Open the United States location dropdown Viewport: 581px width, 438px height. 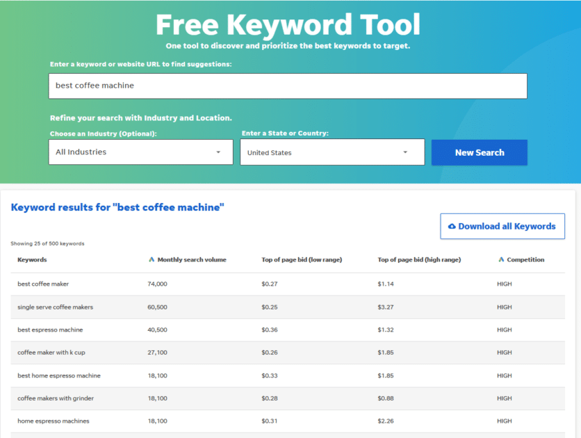(x=332, y=152)
